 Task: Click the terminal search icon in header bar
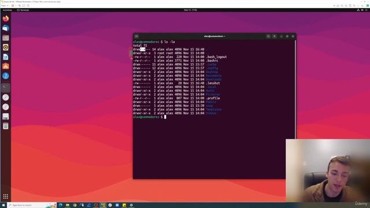click(268, 36)
